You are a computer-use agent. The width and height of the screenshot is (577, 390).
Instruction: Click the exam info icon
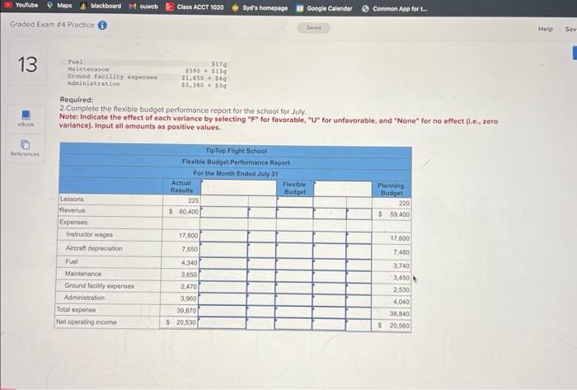tap(102, 25)
